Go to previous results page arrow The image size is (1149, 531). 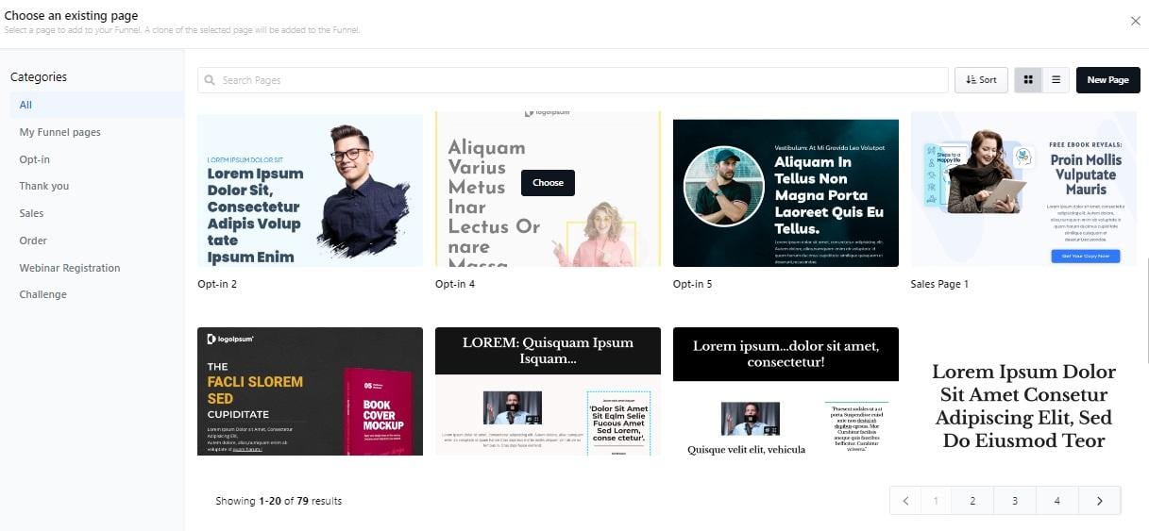point(905,501)
